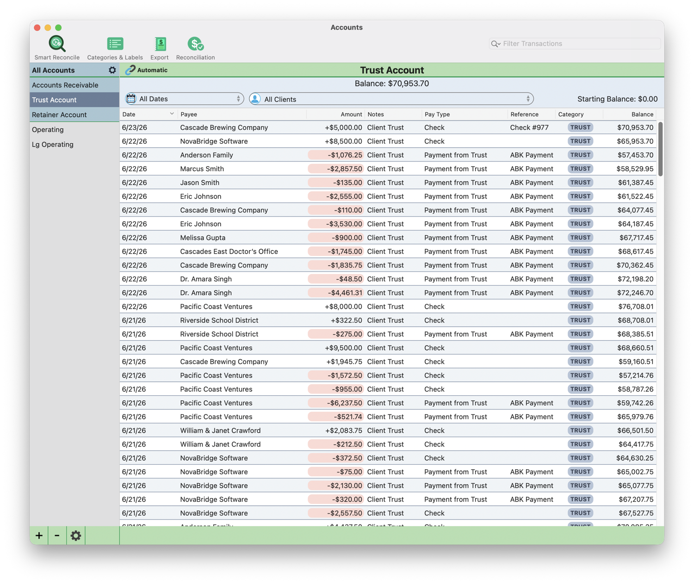Select Anderson Family -$1,076.25 amount
The height and width of the screenshot is (584, 694).
pyautogui.click(x=336, y=155)
